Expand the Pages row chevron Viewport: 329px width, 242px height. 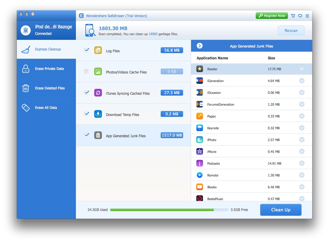302,116
